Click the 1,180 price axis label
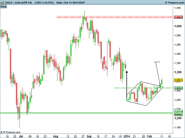The image size is (185, 138). click(177, 127)
